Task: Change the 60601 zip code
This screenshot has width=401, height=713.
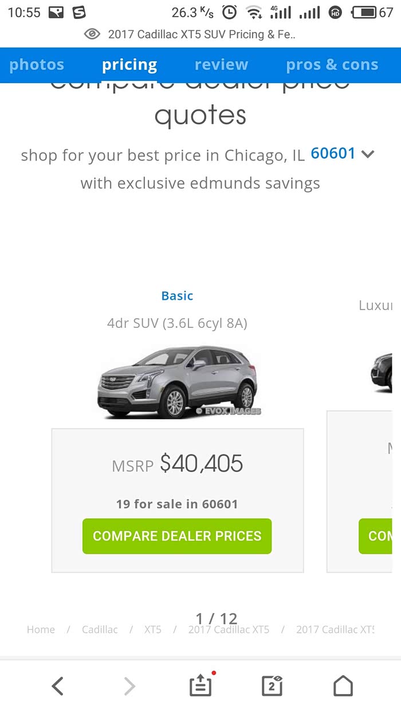Action: pyautogui.click(x=333, y=154)
